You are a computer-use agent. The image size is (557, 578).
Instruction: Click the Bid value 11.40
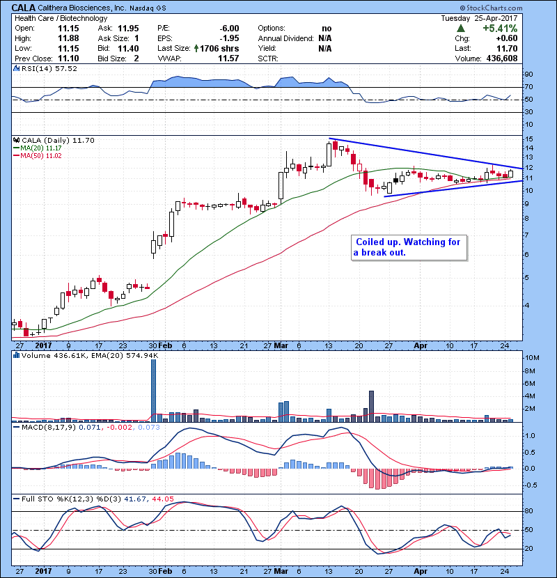coord(128,48)
